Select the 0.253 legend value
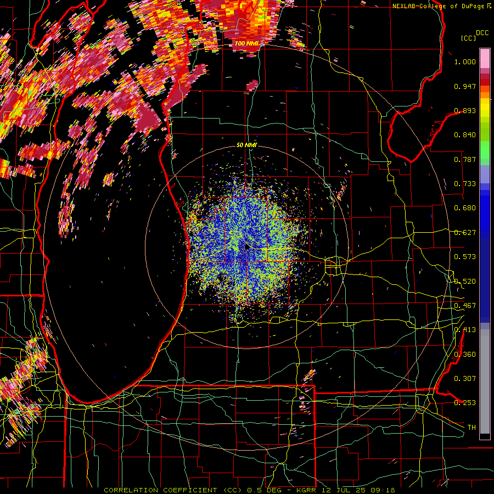Image resolution: width=494 pixels, height=494 pixels. click(465, 403)
